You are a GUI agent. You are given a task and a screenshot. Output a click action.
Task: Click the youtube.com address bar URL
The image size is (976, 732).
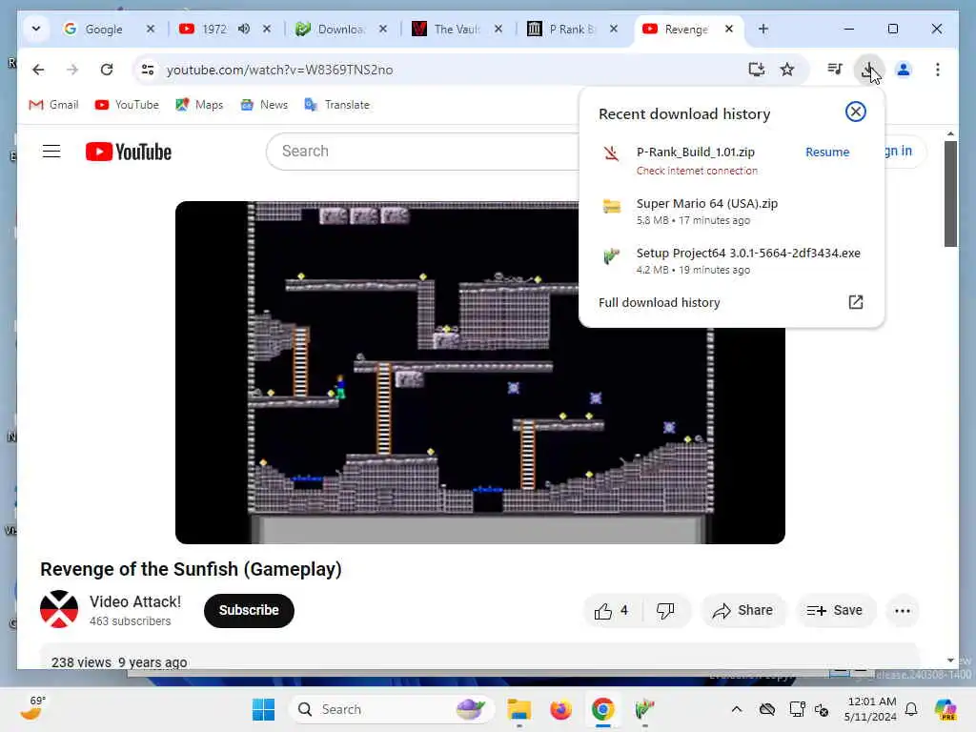[279, 70]
